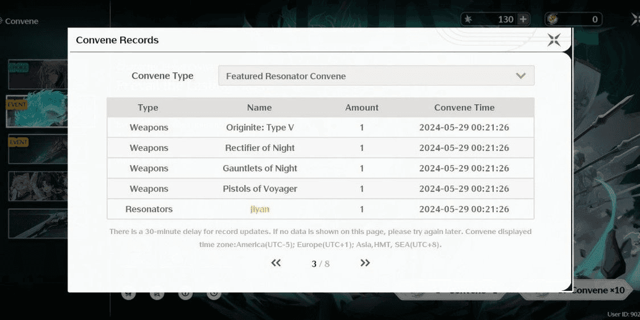Click the Rectifier of Night row
The height and width of the screenshot is (320, 640).
320,148
